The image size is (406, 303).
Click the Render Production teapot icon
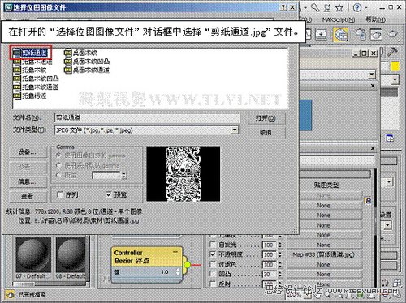pos(393,35)
